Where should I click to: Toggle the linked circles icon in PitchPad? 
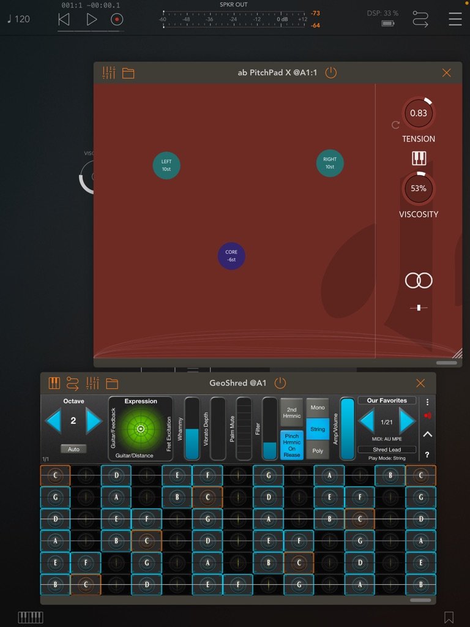419,280
